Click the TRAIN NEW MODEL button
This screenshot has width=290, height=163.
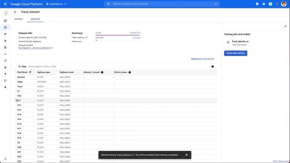(236, 53)
